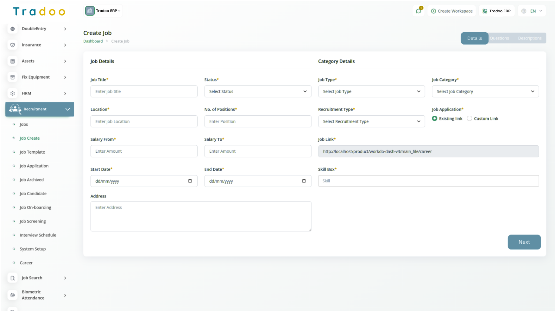555x311 pixels.
Task: Click the Create Workspace button
Action: pyautogui.click(x=452, y=11)
